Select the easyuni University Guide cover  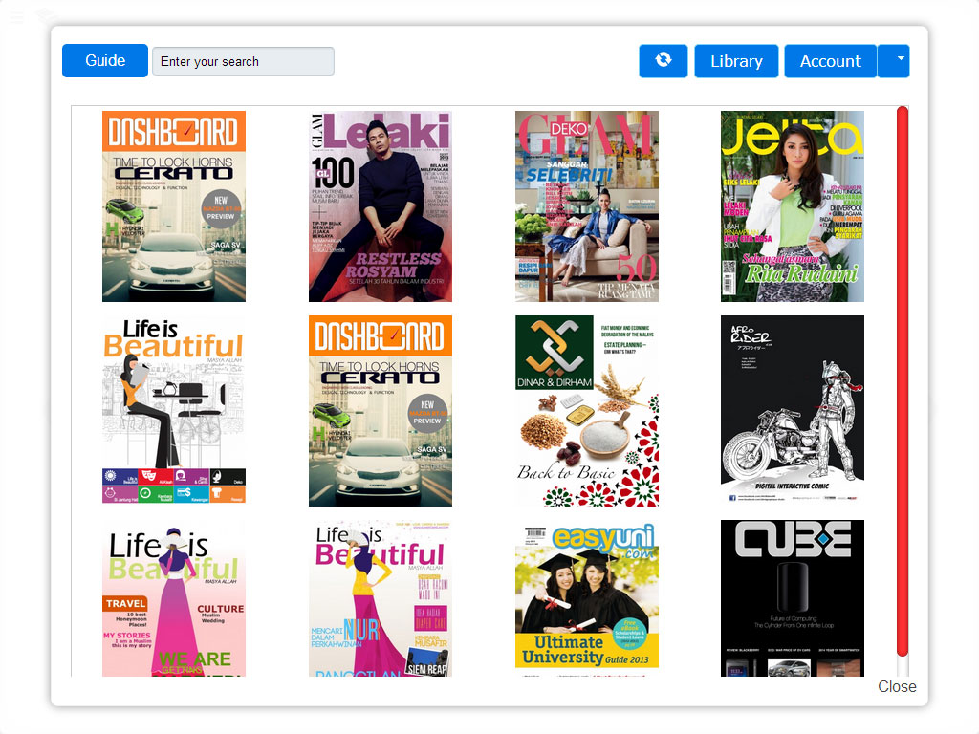pyautogui.click(x=586, y=598)
